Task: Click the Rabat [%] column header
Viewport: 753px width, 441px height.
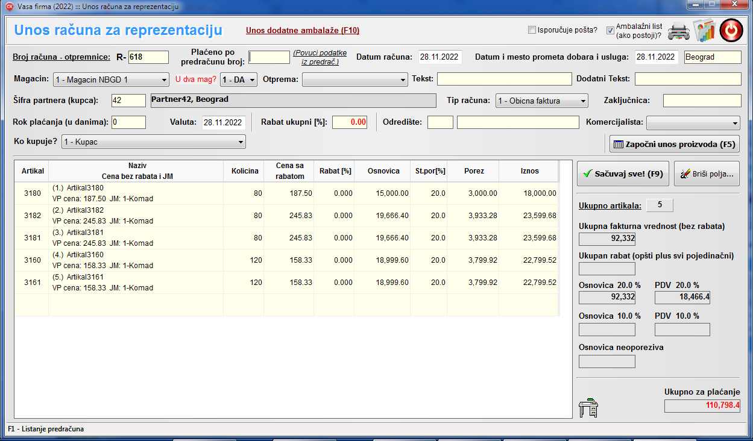Action: pos(335,171)
